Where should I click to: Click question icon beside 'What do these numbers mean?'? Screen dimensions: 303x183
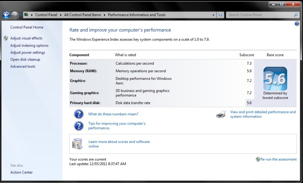[x=78, y=114]
